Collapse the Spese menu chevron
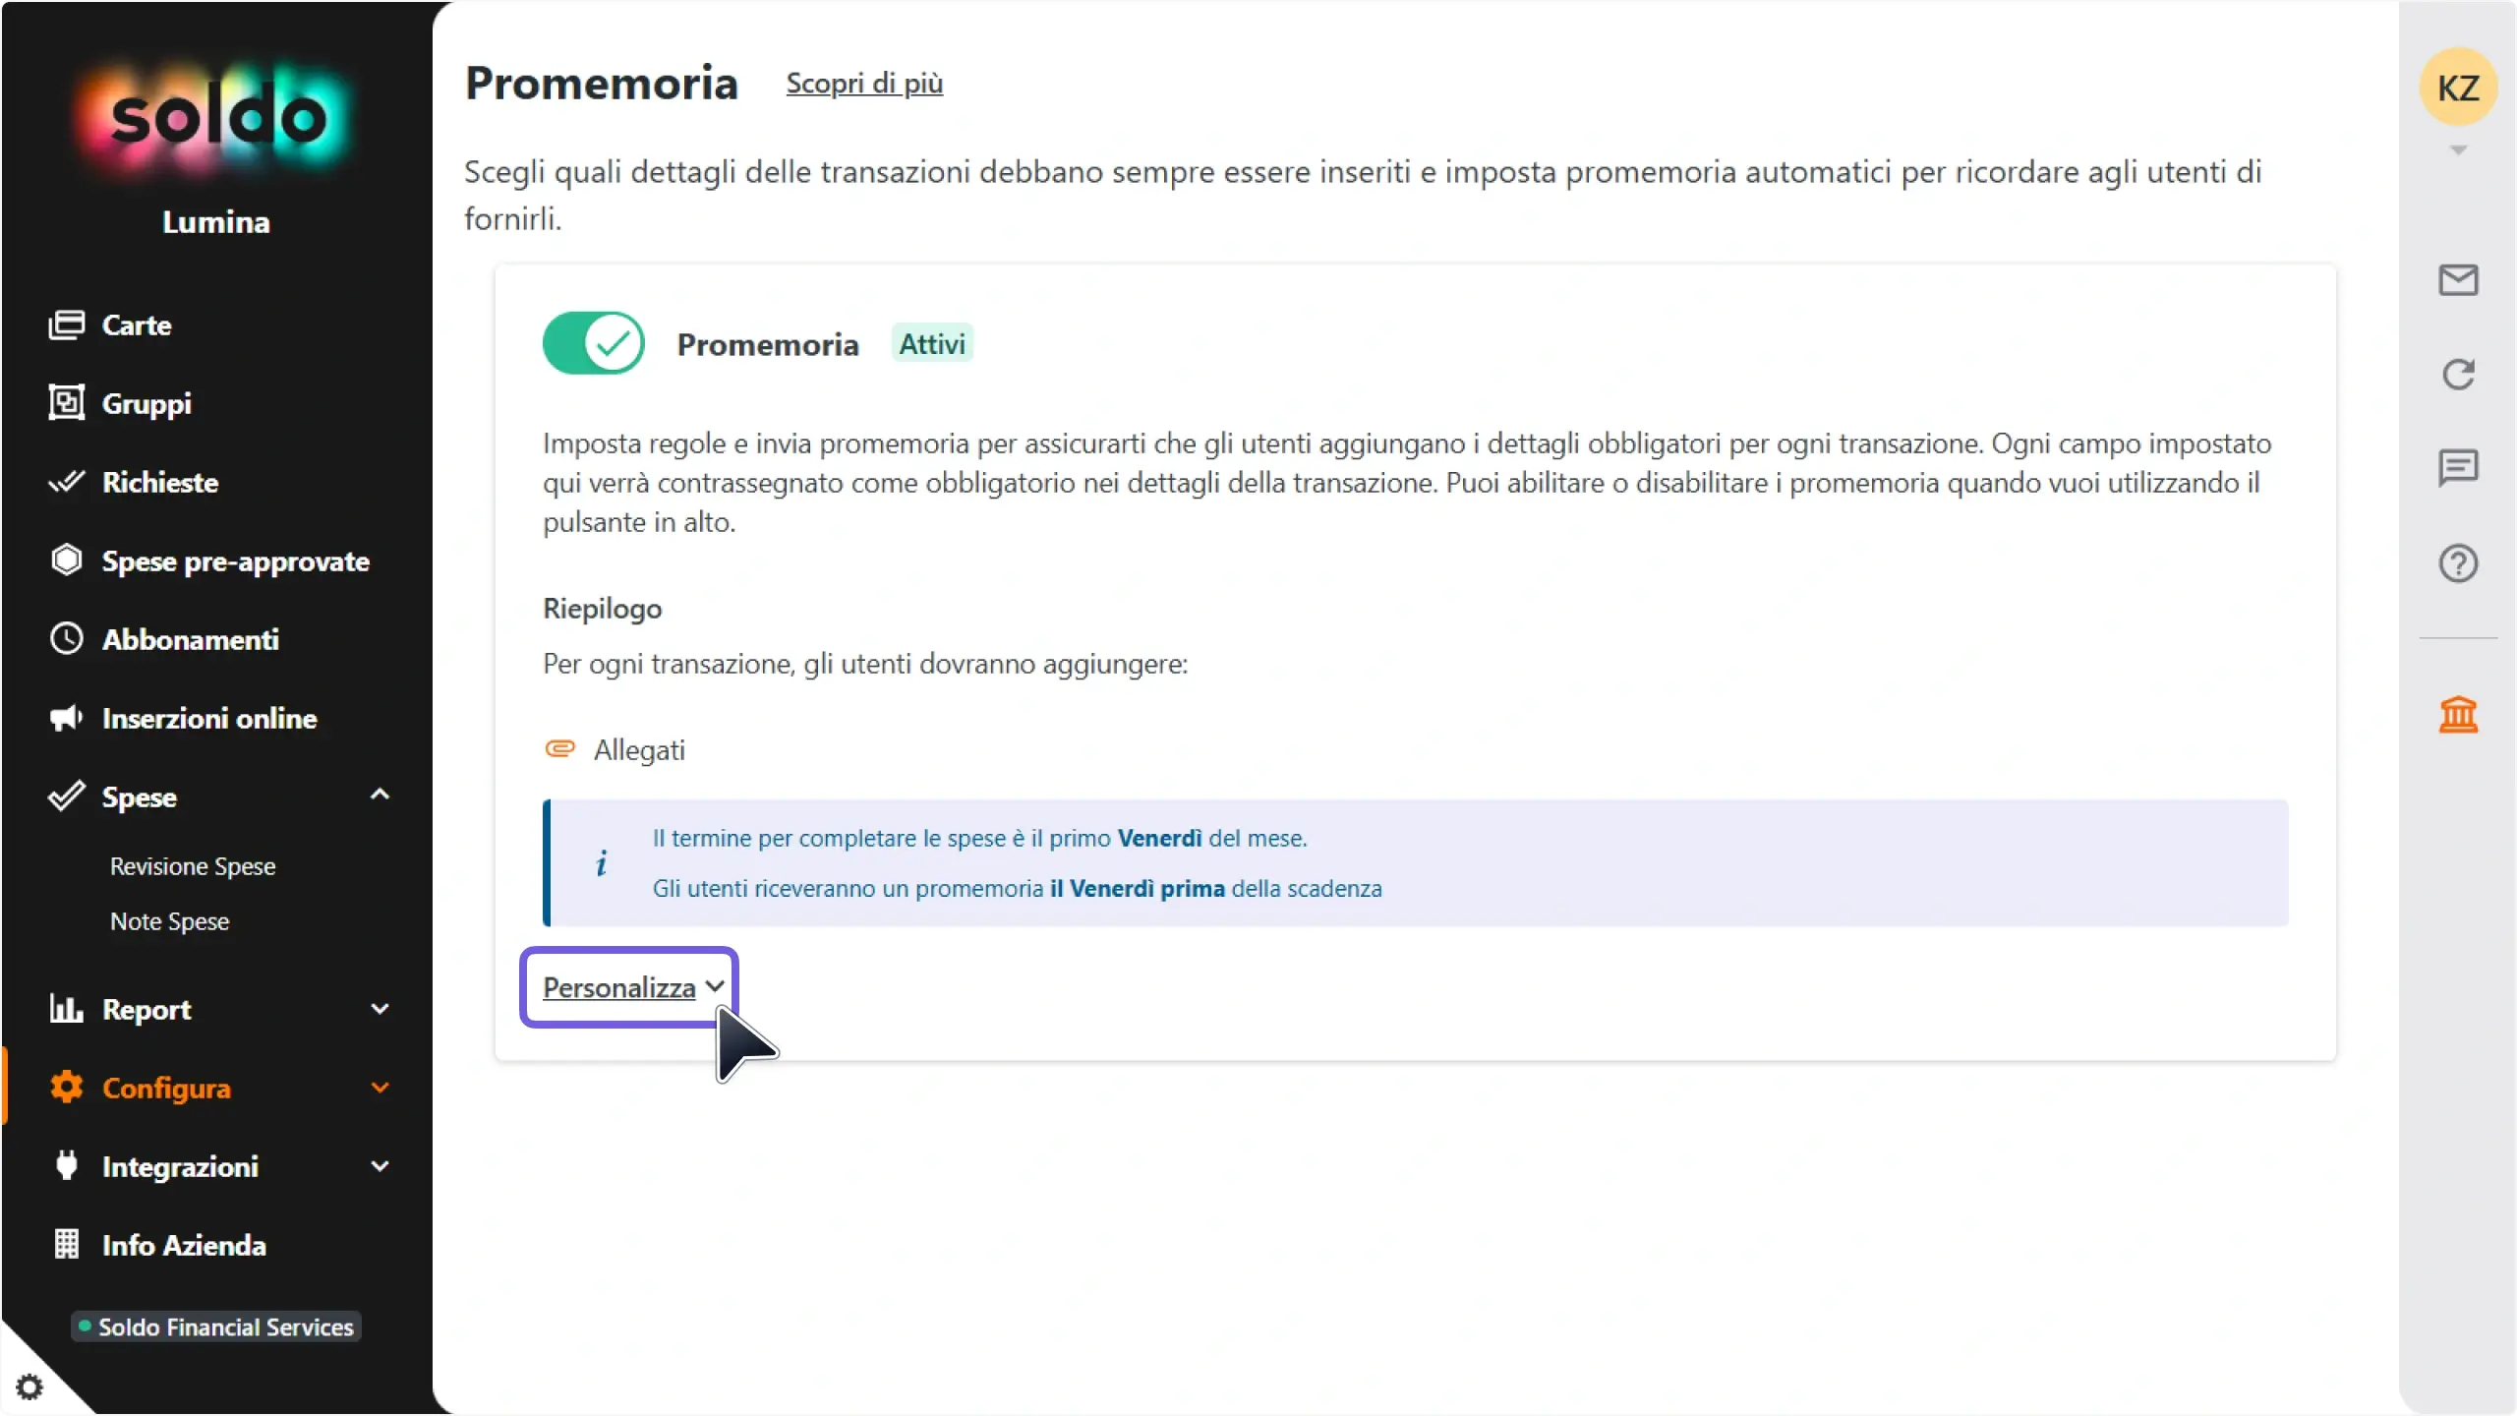The height and width of the screenshot is (1416, 2517). tap(380, 795)
